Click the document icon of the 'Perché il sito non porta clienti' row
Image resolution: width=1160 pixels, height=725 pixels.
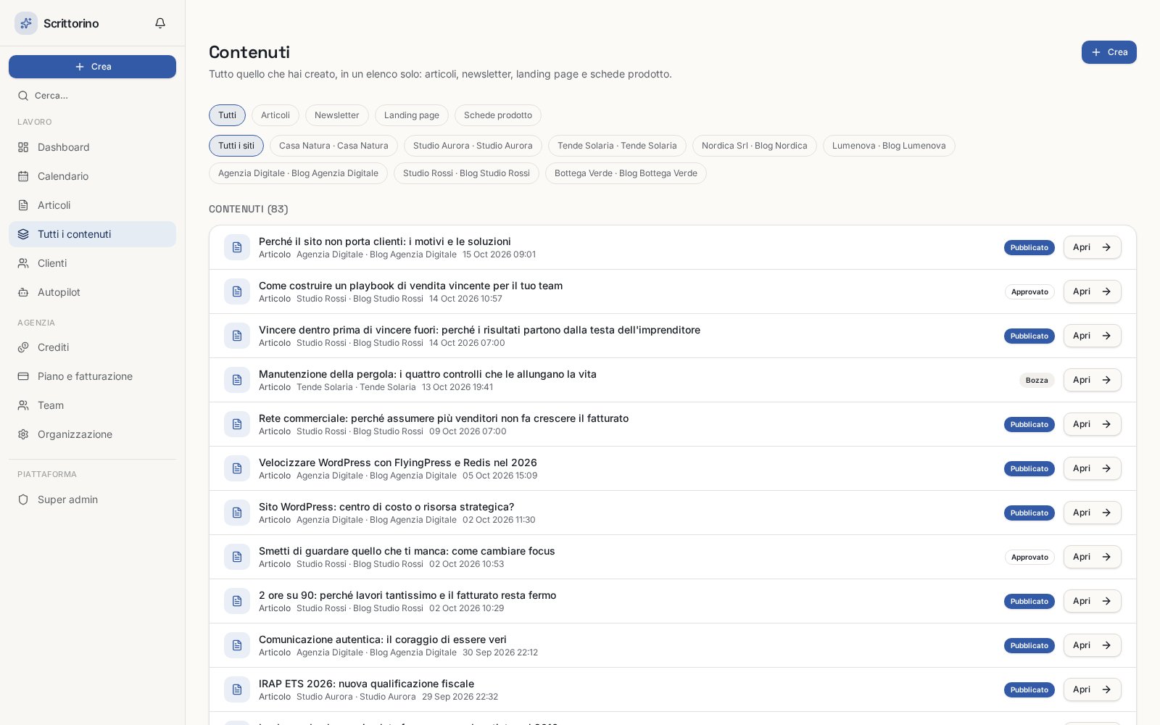click(237, 247)
